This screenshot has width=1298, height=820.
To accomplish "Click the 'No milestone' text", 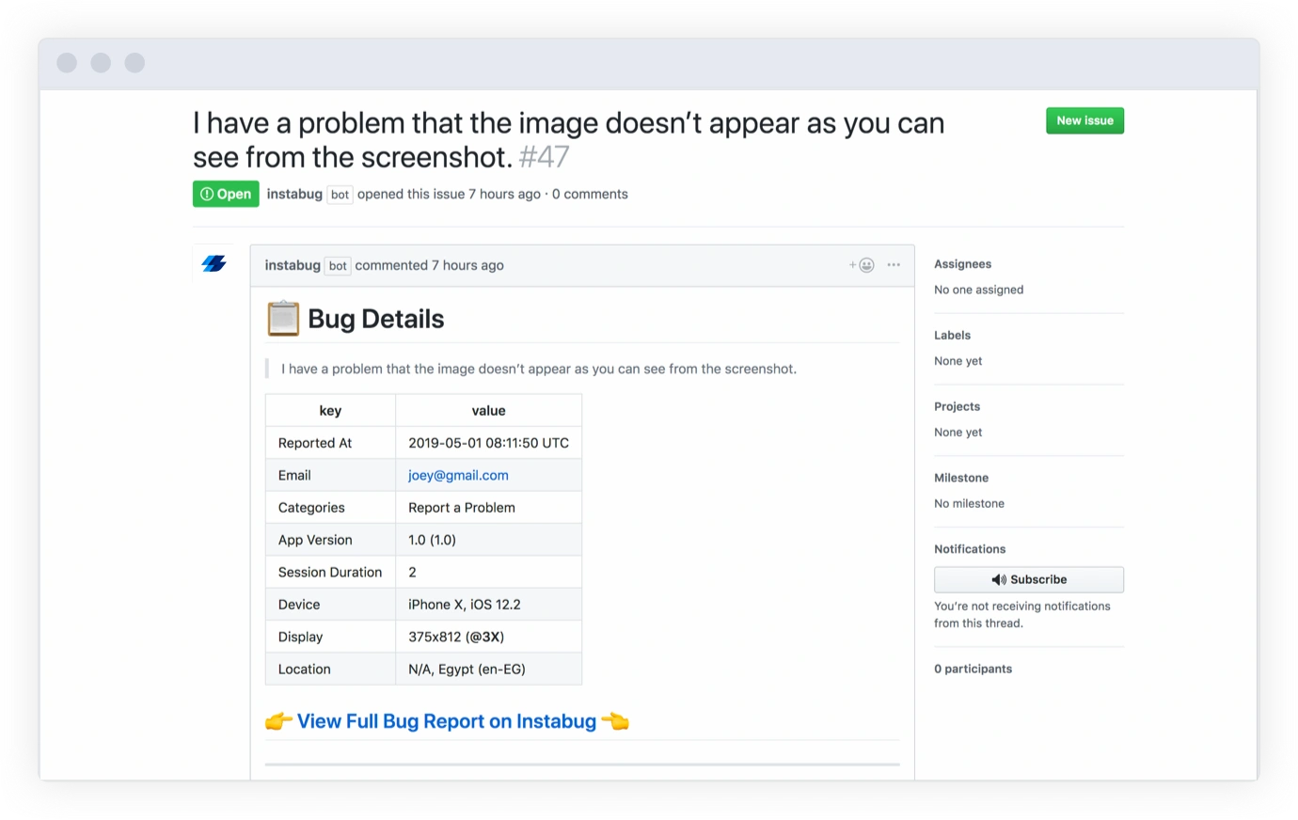I will click(x=969, y=503).
